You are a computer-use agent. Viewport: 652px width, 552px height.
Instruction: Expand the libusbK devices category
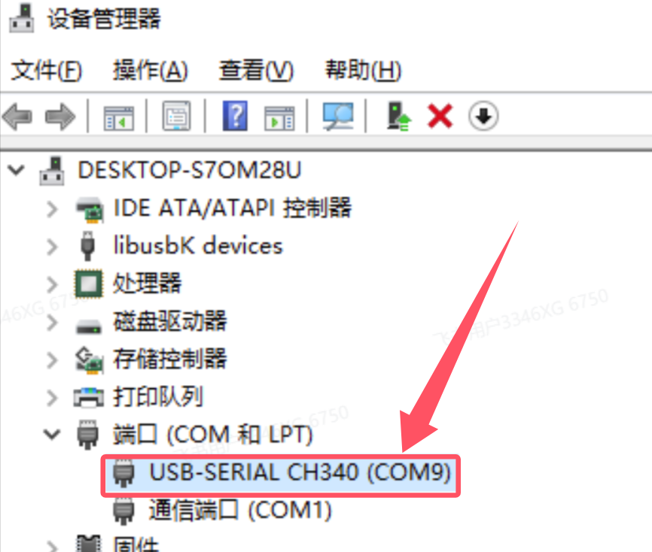click(52, 247)
